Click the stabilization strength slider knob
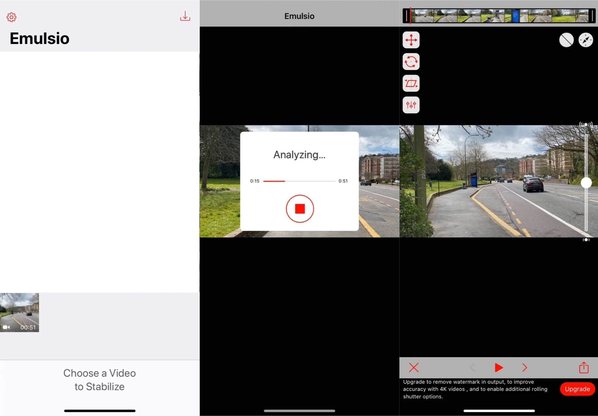The width and height of the screenshot is (598, 416). (x=586, y=183)
